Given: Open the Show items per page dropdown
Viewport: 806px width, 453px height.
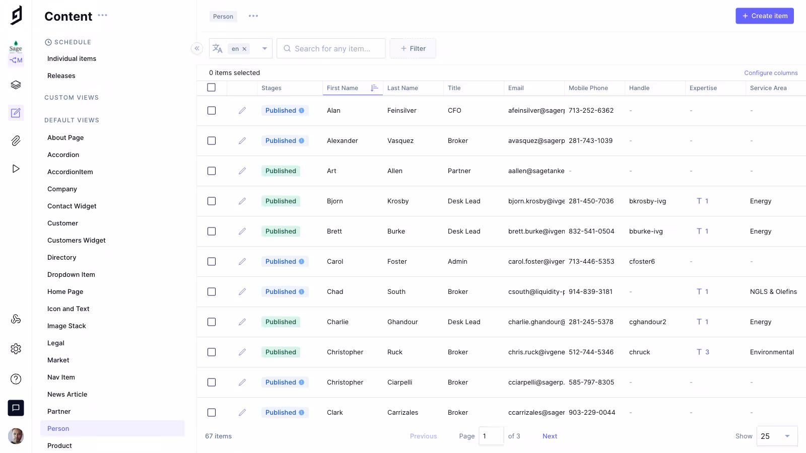Looking at the screenshot, I should tap(778, 436).
